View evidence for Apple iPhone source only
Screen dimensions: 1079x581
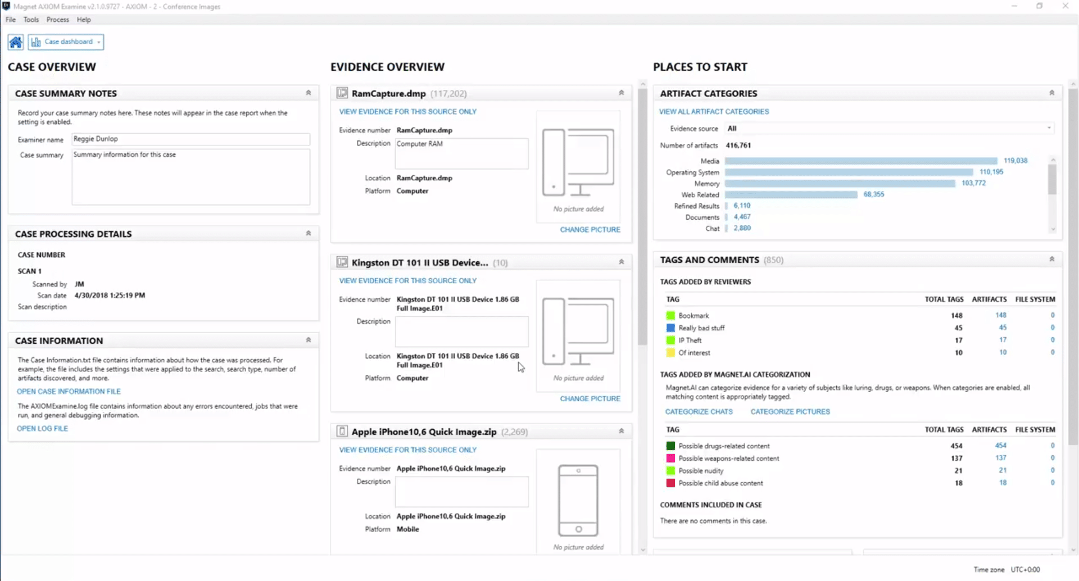[408, 450]
